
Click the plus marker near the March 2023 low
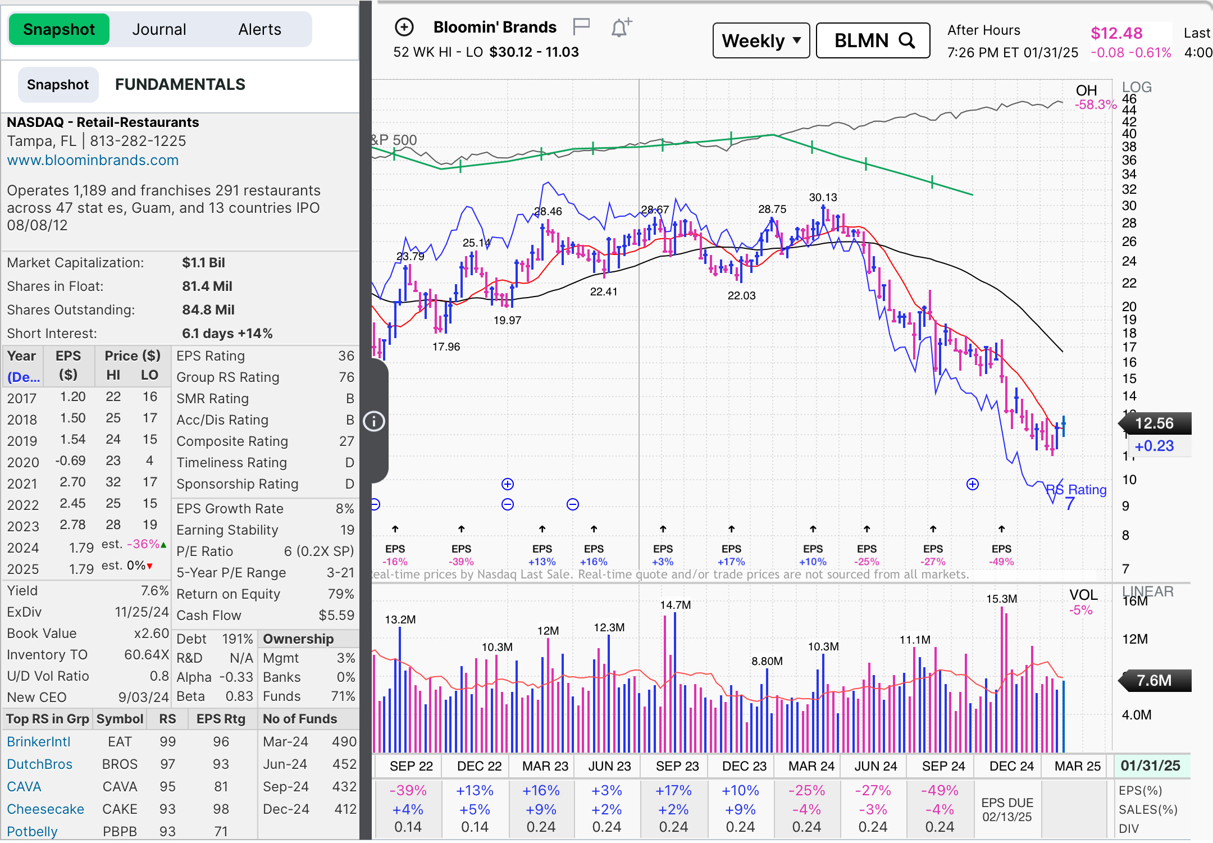click(x=508, y=484)
